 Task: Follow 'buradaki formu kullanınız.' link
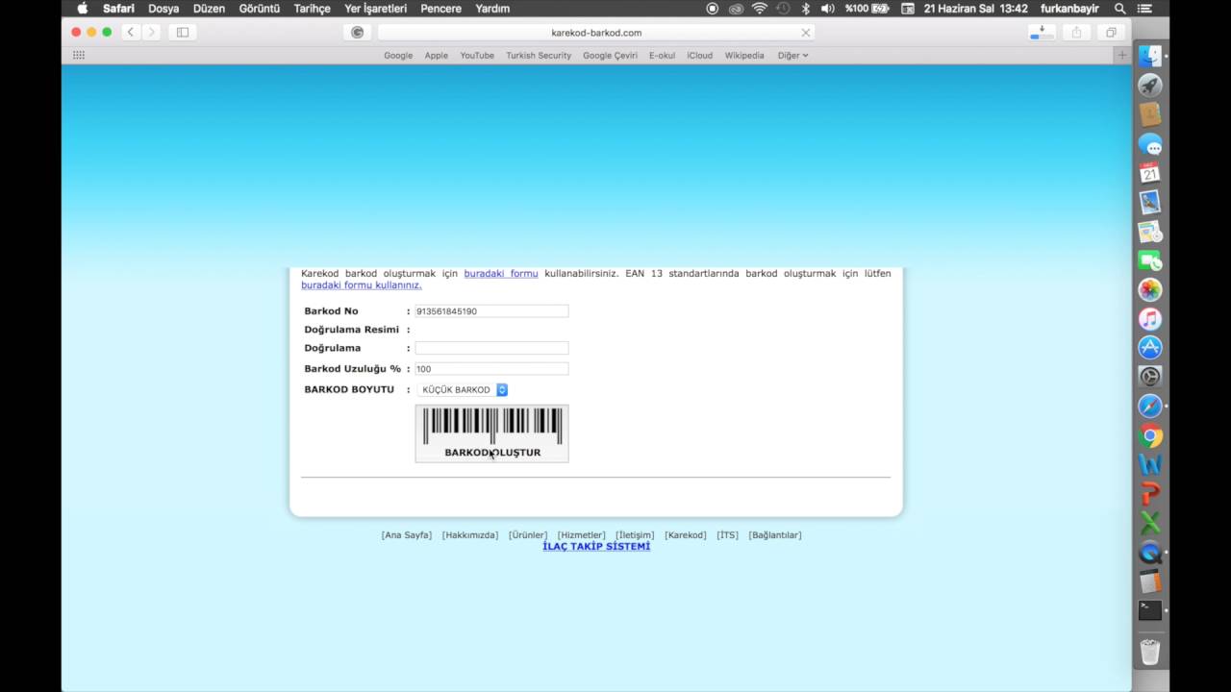coord(361,285)
